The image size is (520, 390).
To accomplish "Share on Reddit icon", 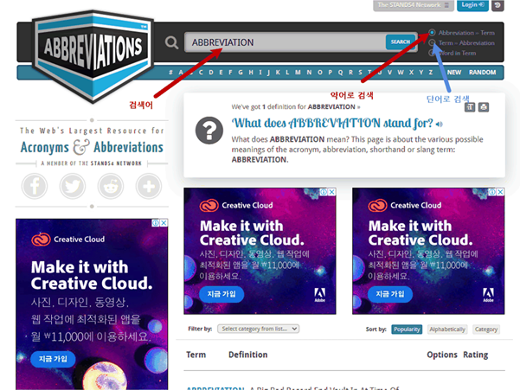I will [x=111, y=186].
